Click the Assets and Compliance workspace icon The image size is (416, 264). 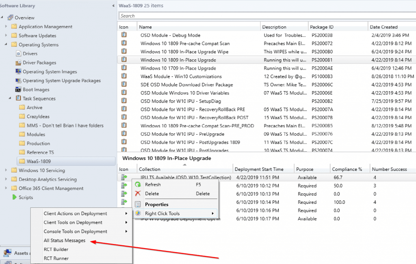(x=9, y=253)
